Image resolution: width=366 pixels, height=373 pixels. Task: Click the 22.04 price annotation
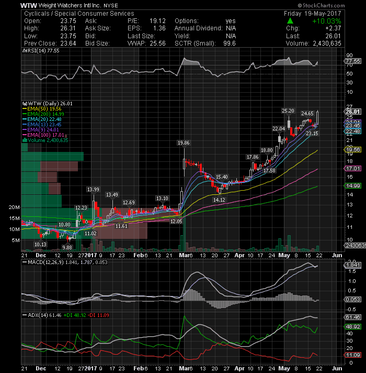tap(279, 129)
